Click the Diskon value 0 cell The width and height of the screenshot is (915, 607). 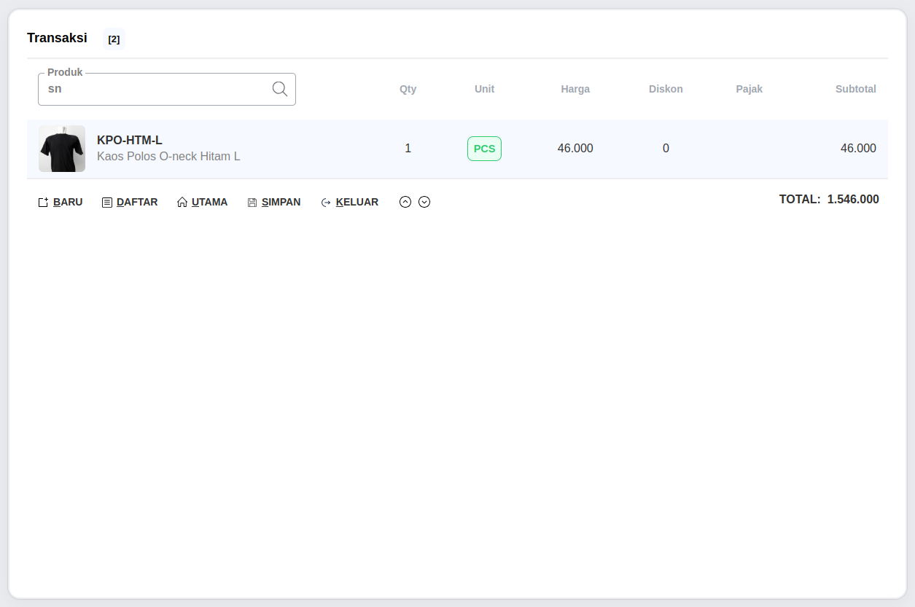click(x=666, y=149)
